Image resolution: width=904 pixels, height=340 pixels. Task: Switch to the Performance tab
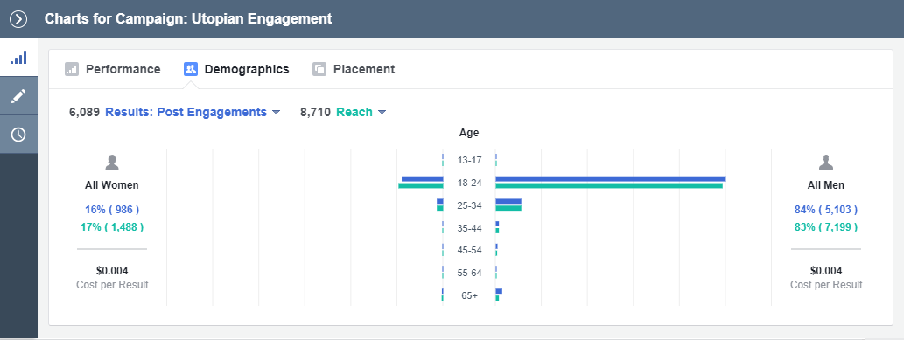[112, 69]
